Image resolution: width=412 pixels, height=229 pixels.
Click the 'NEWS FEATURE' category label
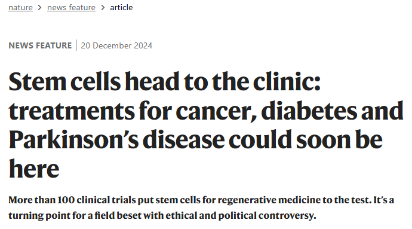click(x=40, y=45)
